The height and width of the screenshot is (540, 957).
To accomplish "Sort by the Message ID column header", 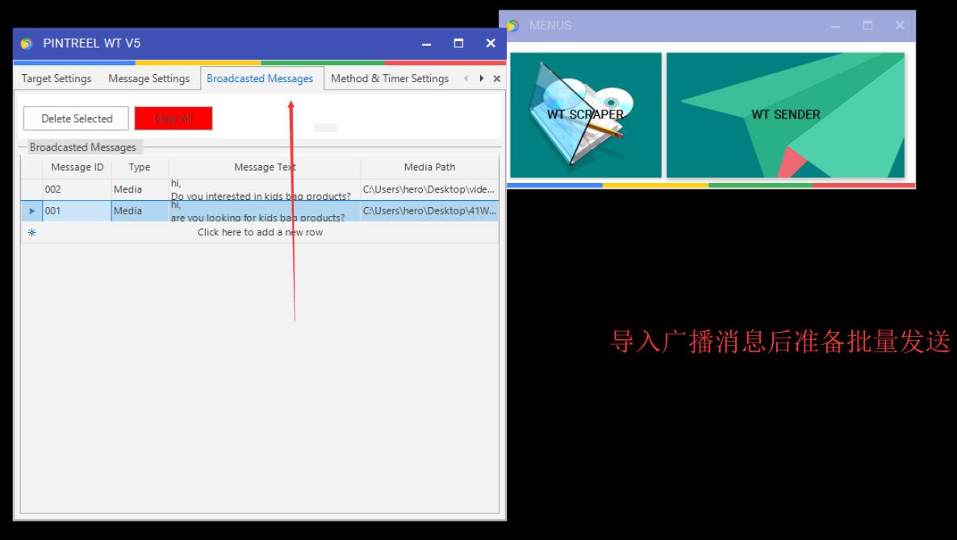I will tap(77, 168).
